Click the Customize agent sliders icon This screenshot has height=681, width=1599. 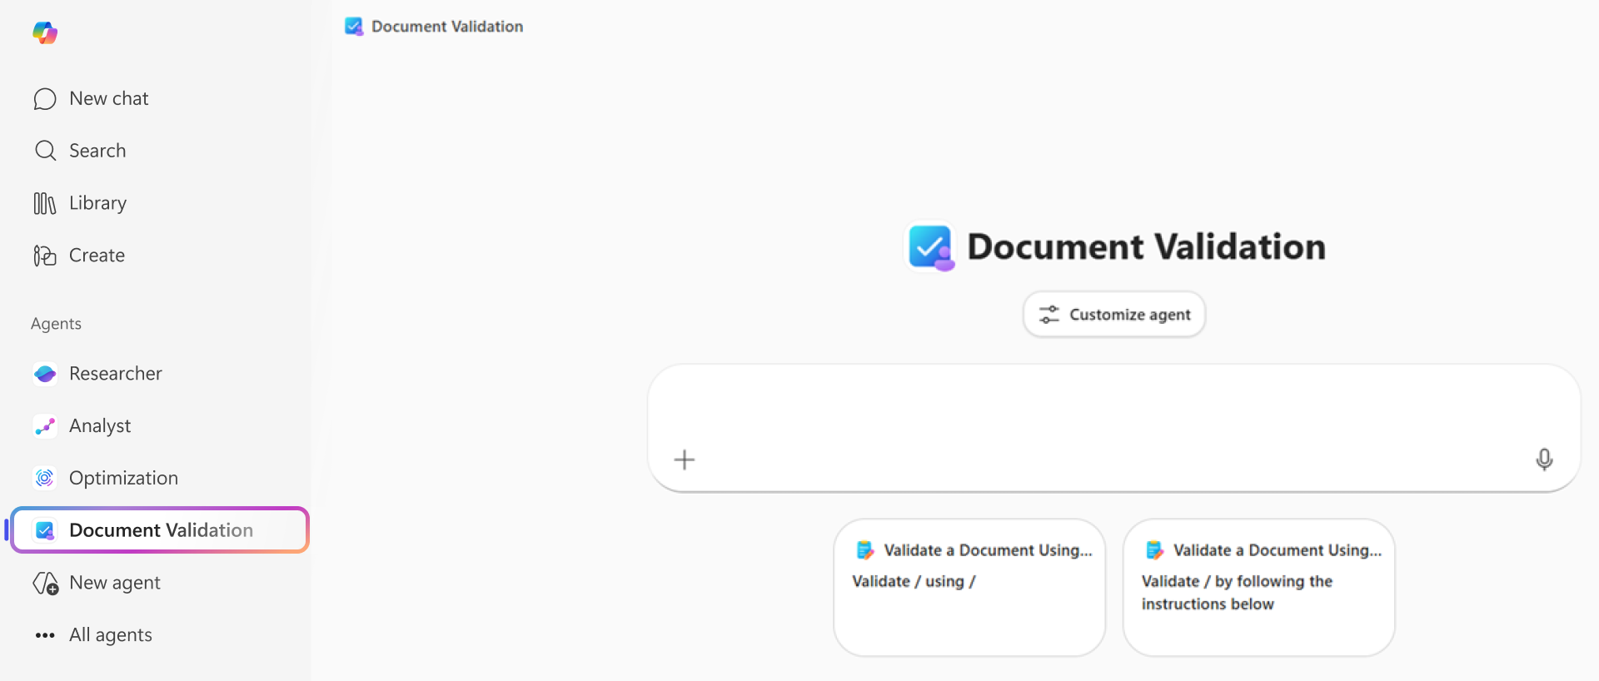click(1049, 315)
